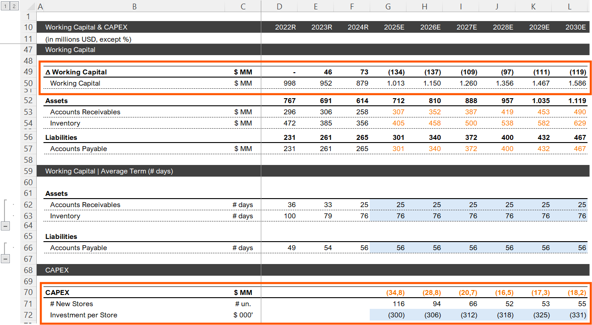Click the 2030E year header cell
This screenshot has width=592, height=325.
pos(575,27)
